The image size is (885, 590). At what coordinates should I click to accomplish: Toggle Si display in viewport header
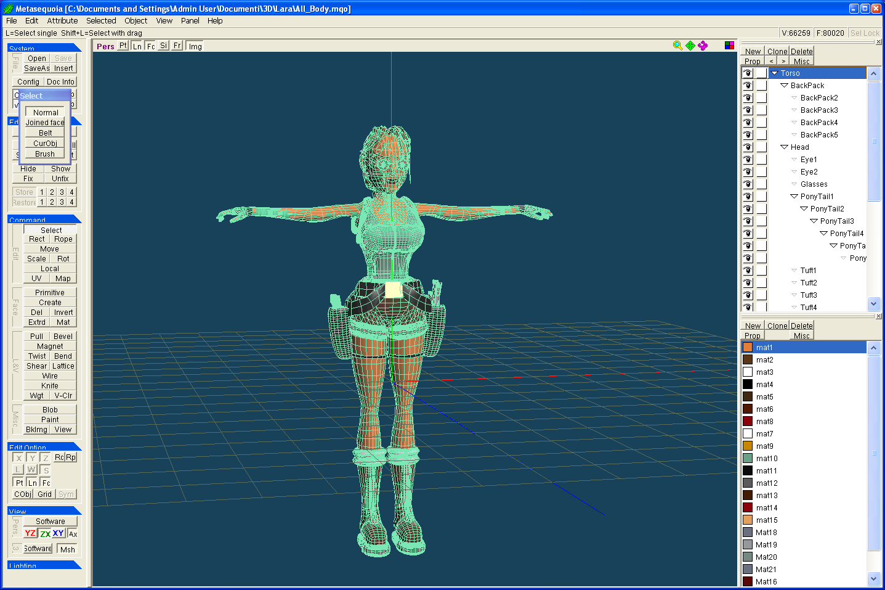pyautogui.click(x=163, y=46)
